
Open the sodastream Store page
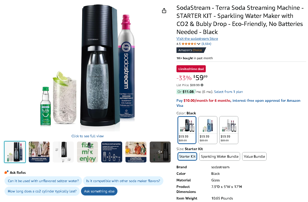197,39
